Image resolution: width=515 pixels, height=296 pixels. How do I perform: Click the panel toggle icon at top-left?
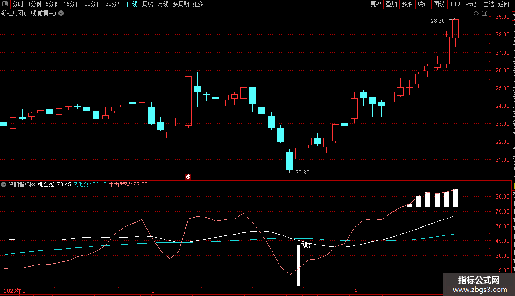[x=5, y=4]
